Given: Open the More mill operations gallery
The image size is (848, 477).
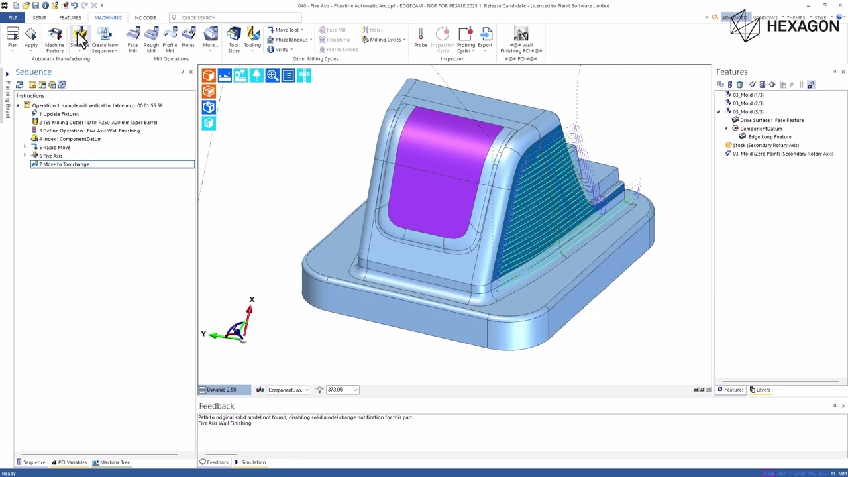Looking at the screenshot, I should (211, 38).
